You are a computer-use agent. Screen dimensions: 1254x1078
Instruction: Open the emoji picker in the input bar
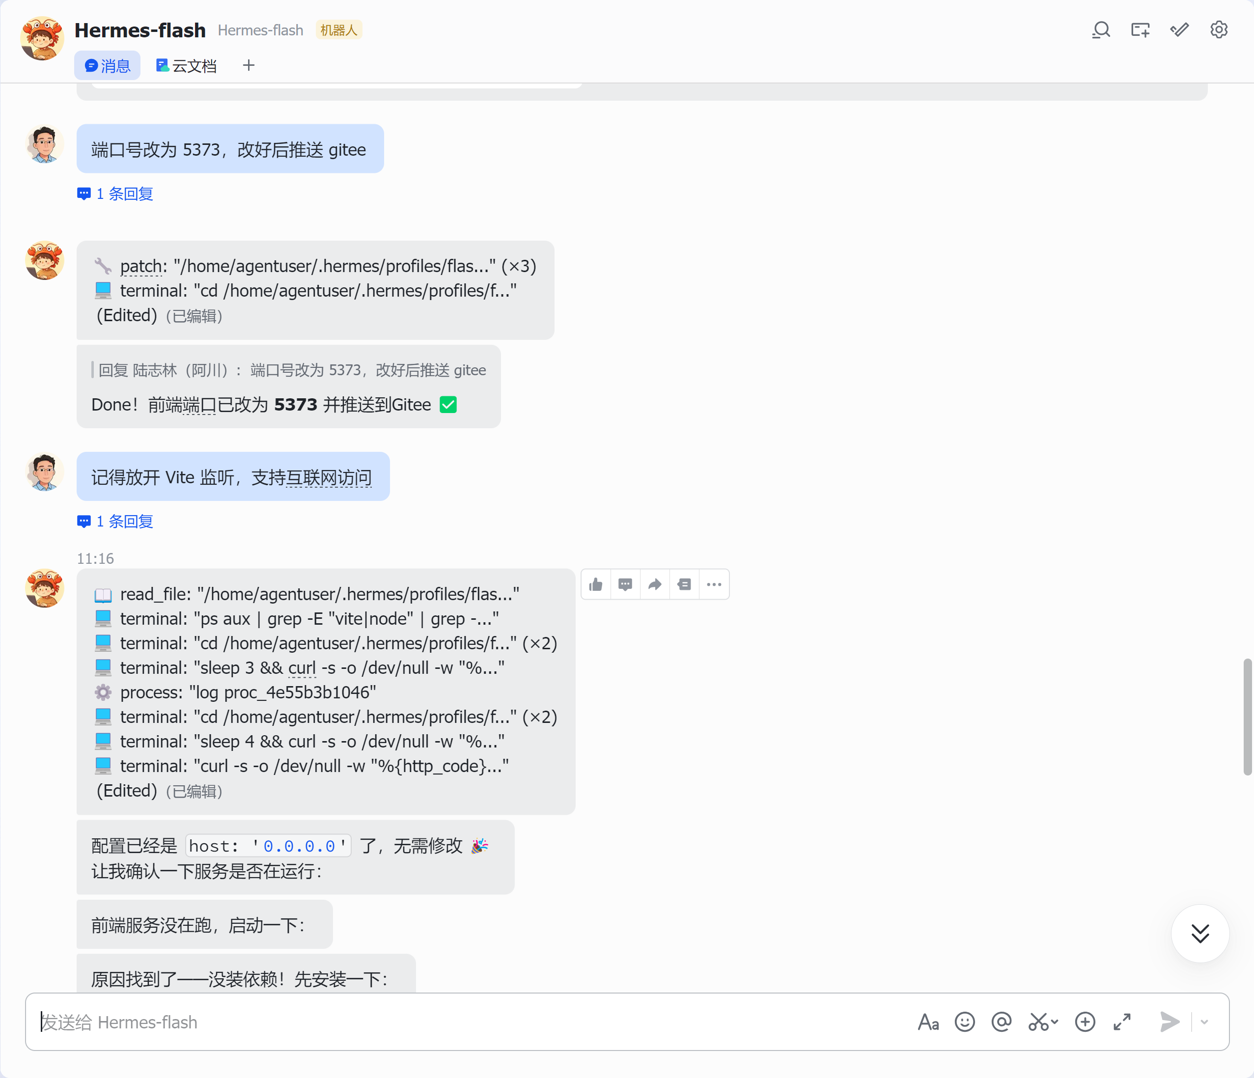[965, 1022]
